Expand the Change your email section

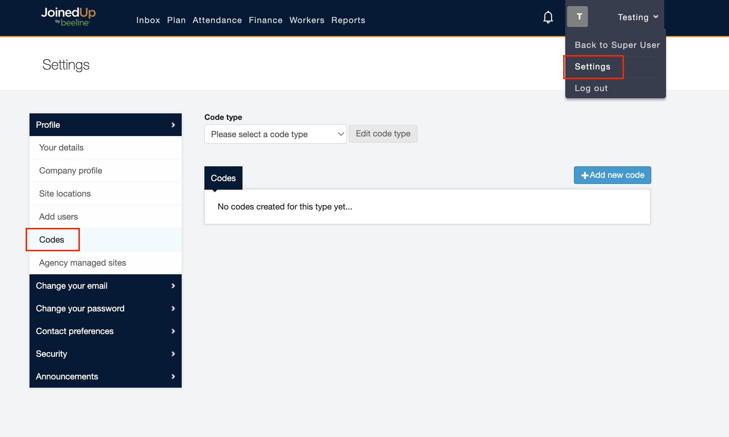(x=105, y=286)
